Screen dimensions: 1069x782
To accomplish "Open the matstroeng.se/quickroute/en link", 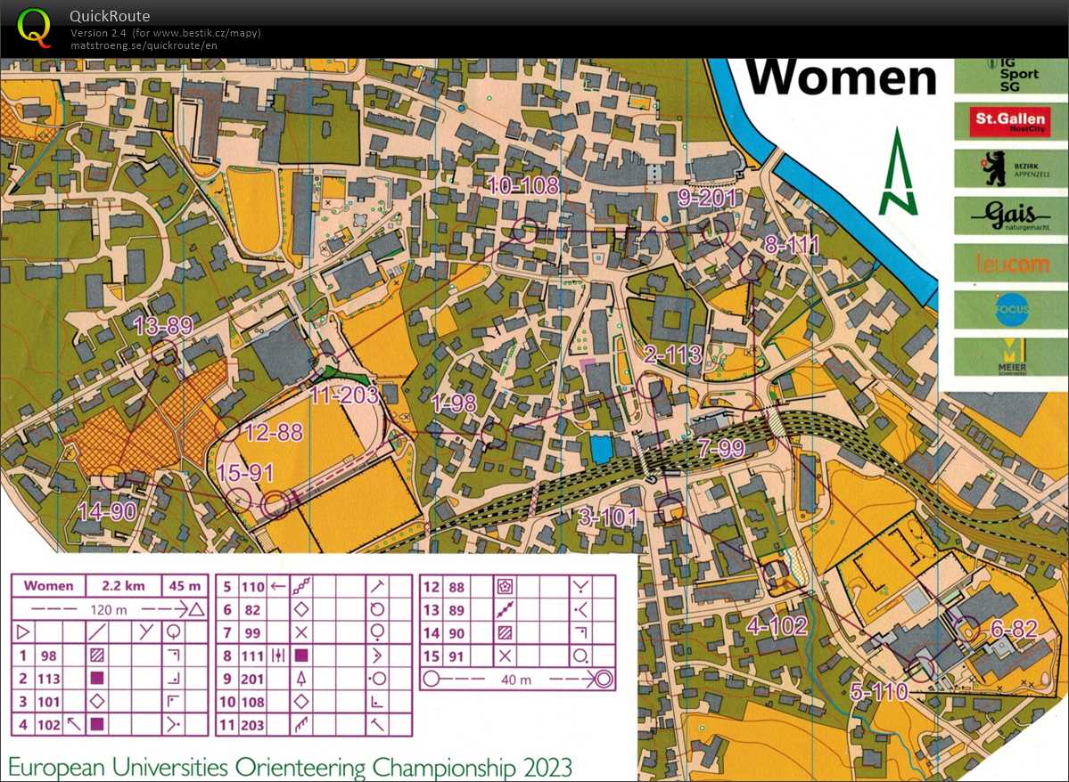I will (x=144, y=45).
